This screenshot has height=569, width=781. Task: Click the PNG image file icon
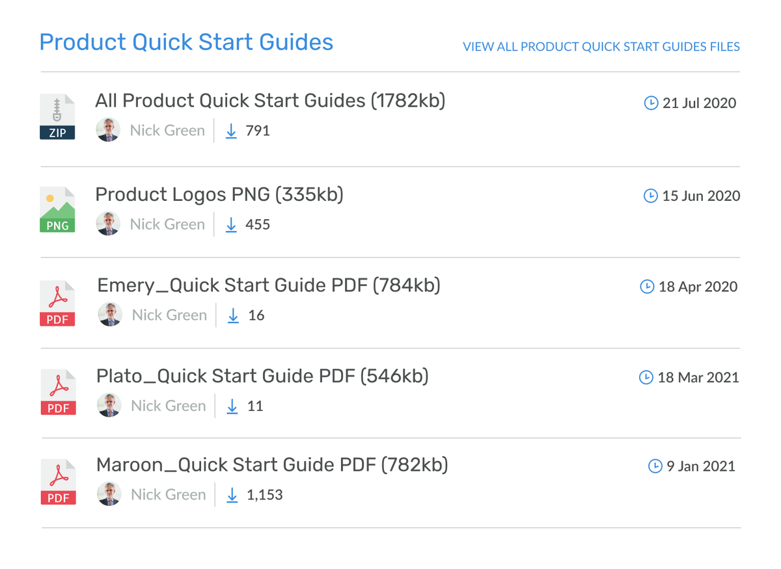click(x=57, y=210)
